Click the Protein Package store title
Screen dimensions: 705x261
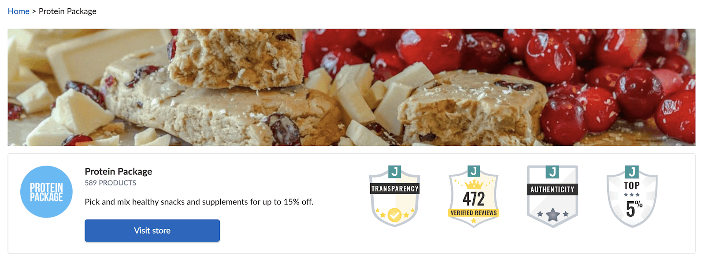pos(119,171)
